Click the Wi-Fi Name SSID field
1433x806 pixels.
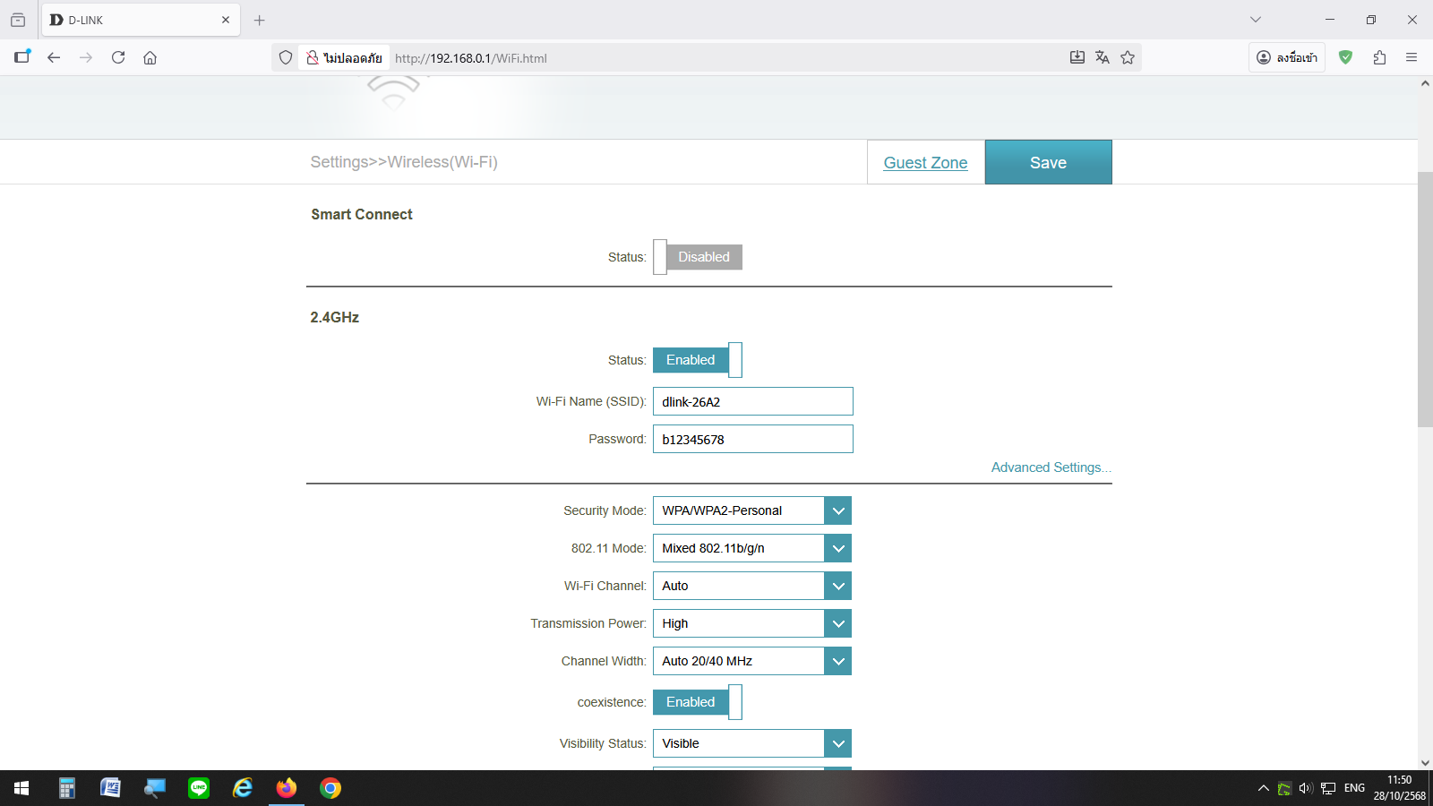752,401
